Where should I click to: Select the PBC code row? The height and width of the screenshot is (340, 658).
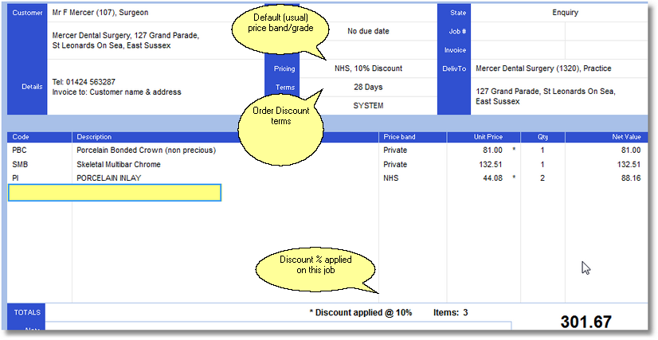click(20, 150)
